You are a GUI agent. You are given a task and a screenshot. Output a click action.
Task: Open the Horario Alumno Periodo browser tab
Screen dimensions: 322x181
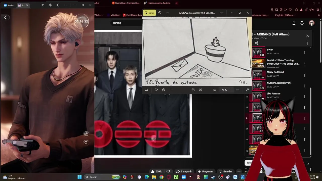pyautogui.click(x=157, y=3)
